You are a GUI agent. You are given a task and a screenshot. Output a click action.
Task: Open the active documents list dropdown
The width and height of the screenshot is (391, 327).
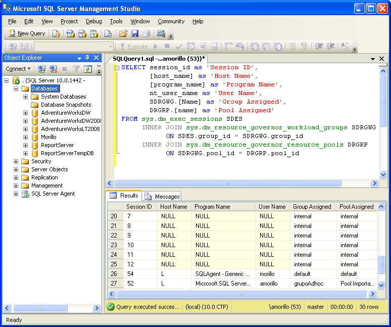[x=372, y=59]
